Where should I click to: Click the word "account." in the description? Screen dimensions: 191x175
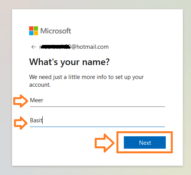[40, 85]
